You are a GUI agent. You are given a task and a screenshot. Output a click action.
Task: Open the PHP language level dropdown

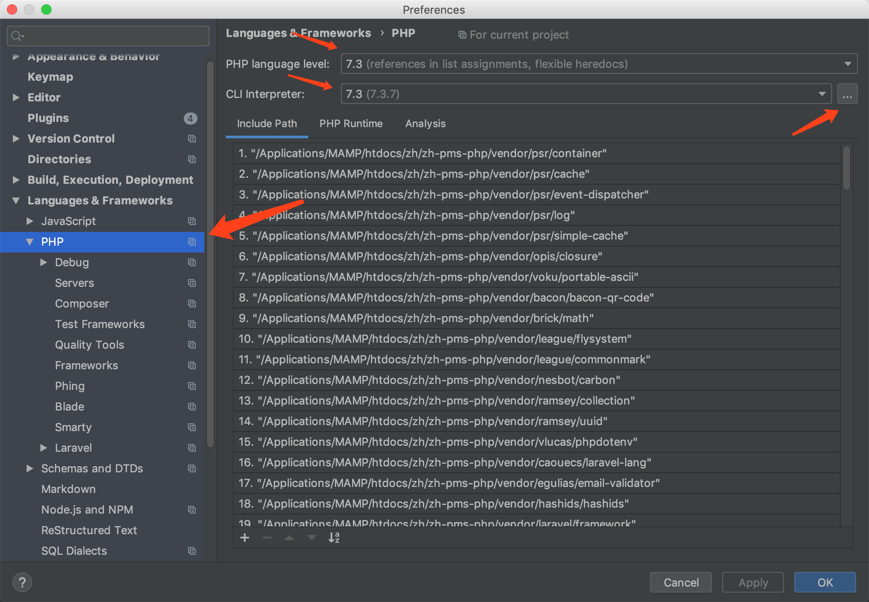[x=599, y=64]
